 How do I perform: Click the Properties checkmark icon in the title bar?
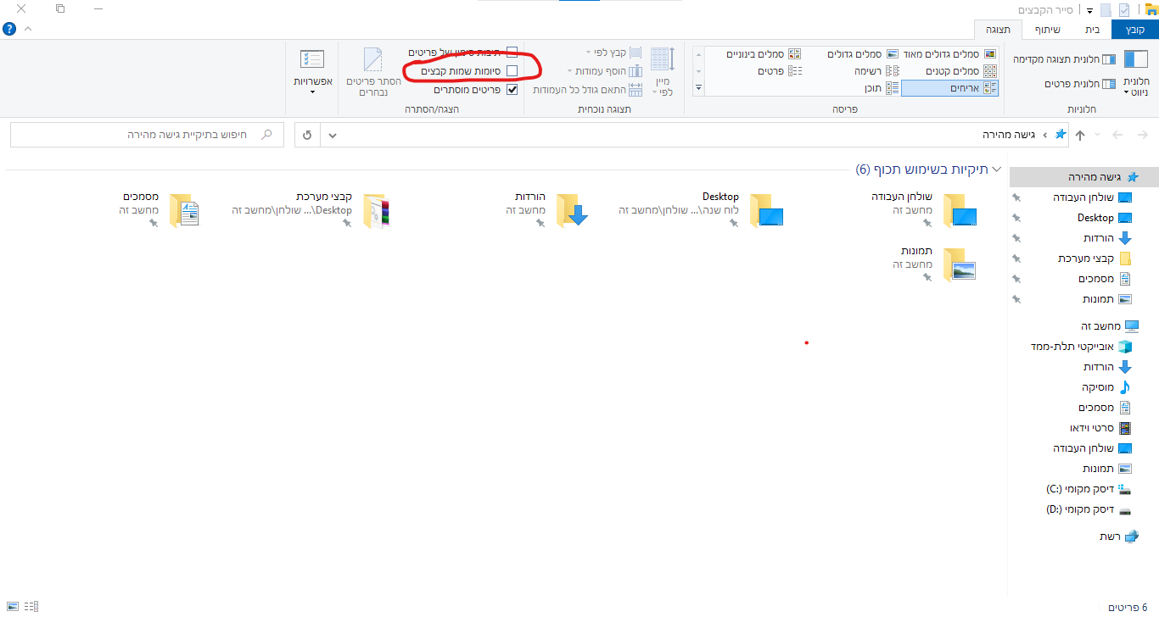1124,10
